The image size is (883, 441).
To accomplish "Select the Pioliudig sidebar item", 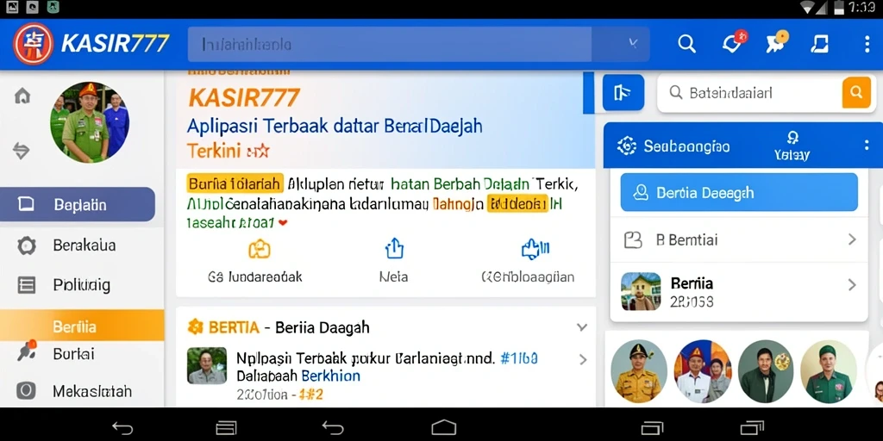I will click(82, 284).
